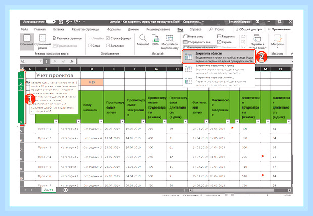The width and height of the screenshot is (313, 216).
Task: Click the save icon in title bar
Action: tap(61, 22)
